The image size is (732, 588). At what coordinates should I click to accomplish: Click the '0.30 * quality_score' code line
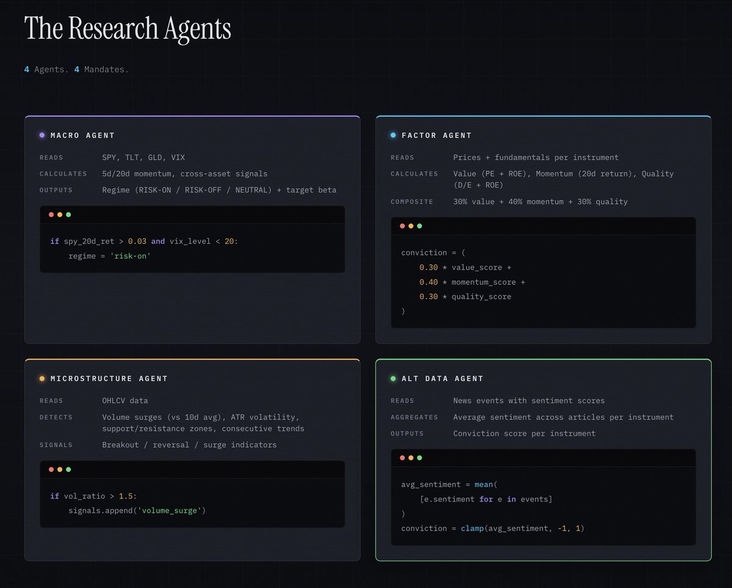[465, 296]
